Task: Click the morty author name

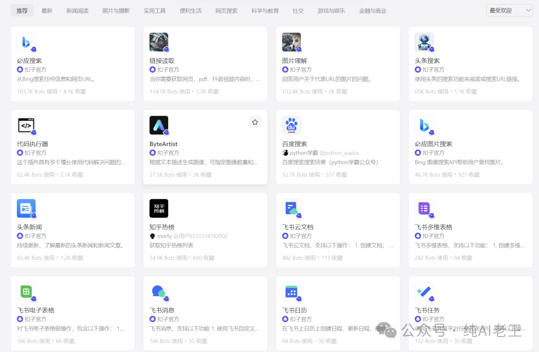Action: (x=164, y=236)
